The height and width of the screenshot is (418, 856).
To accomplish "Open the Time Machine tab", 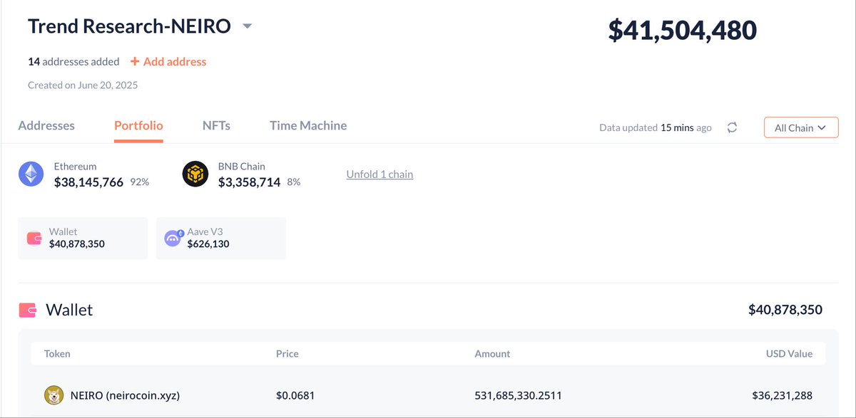I will pyautogui.click(x=308, y=125).
